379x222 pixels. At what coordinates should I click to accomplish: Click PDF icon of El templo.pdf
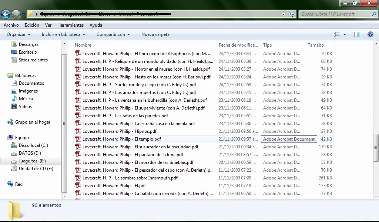point(78,139)
